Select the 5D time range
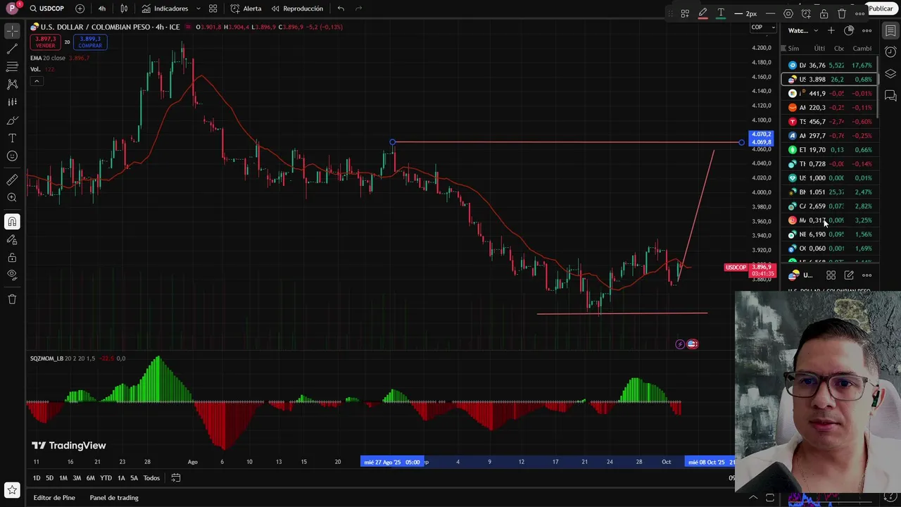Image resolution: width=901 pixels, height=507 pixels. (x=49, y=478)
